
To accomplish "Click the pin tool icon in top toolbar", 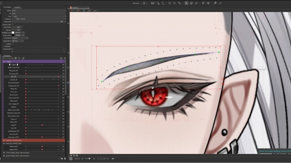I will pyautogui.click(x=215, y=3).
